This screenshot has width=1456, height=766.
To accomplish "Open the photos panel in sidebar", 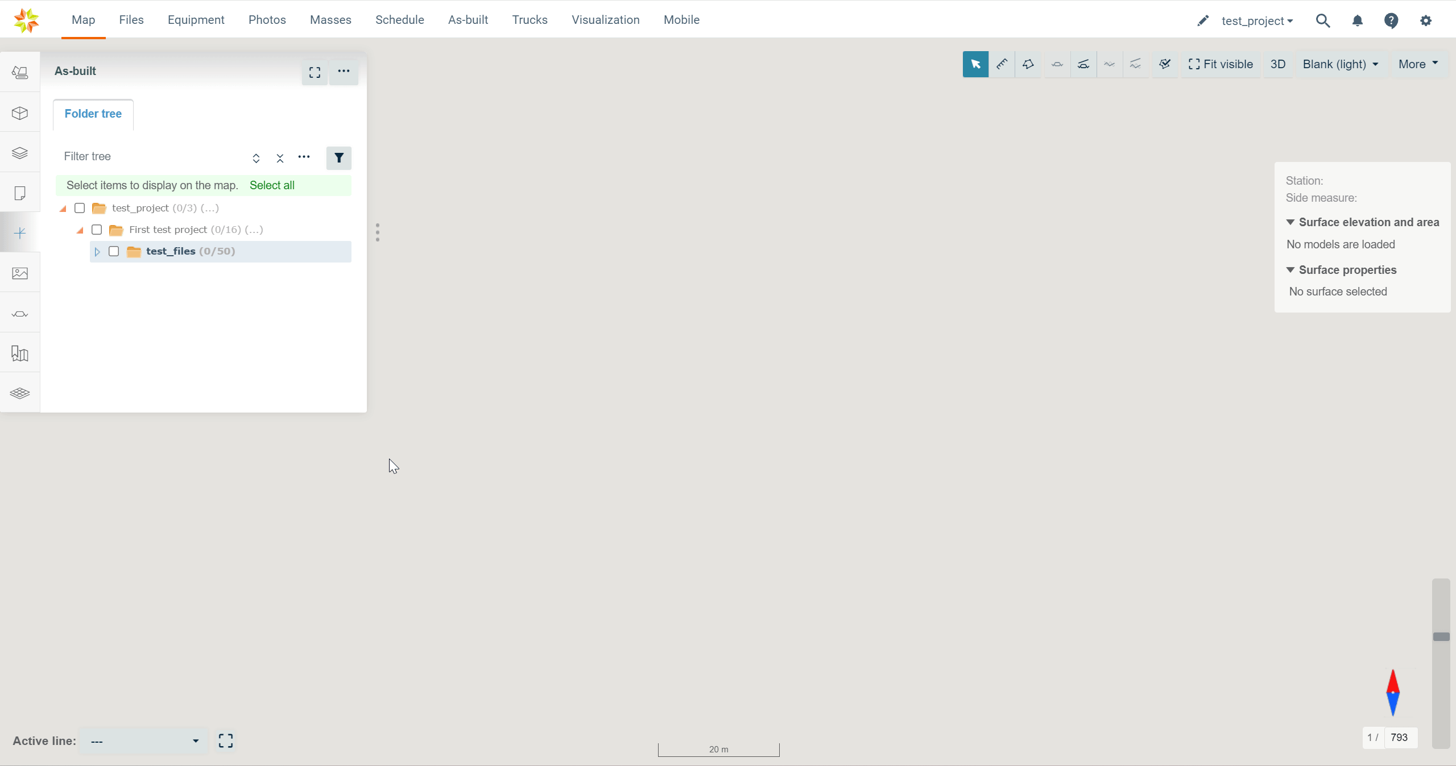I will pos(20,273).
